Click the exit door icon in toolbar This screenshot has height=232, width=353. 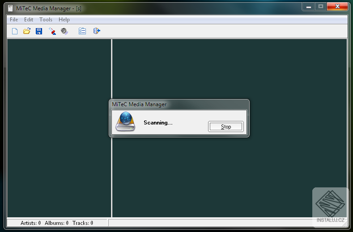97,31
